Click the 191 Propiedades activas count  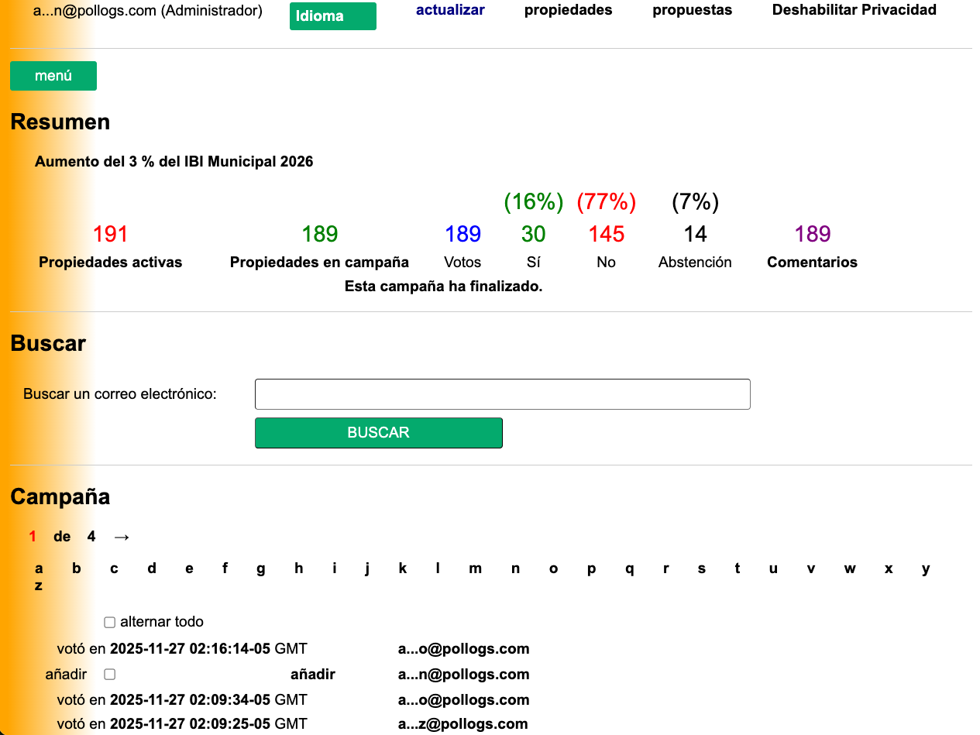coord(110,233)
